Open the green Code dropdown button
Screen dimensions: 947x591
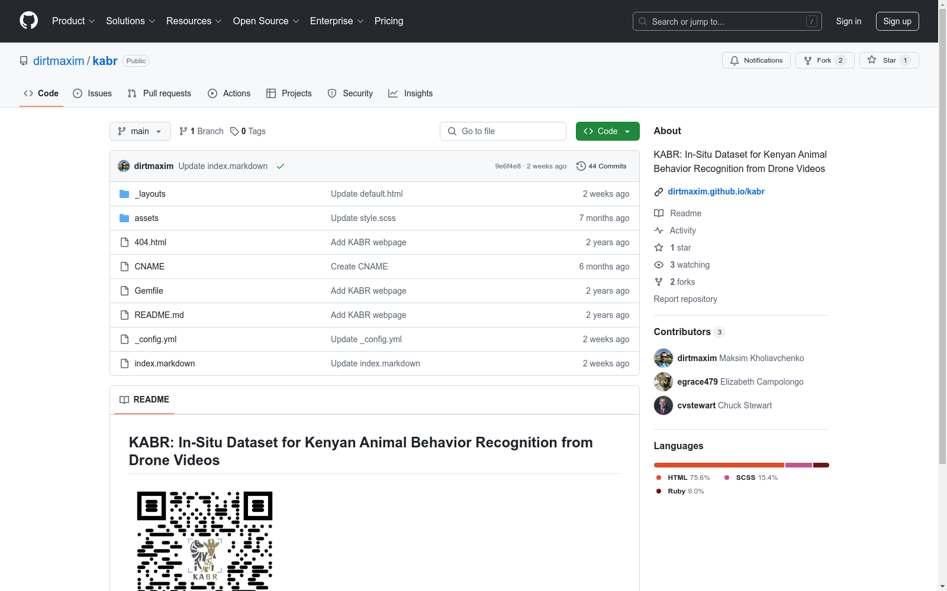point(608,131)
